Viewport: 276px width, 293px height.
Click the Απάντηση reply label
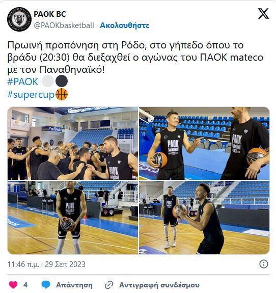pos(74,285)
